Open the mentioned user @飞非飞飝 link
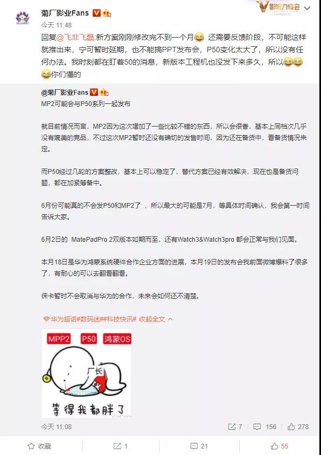The height and width of the screenshot is (455, 321). click(75, 38)
